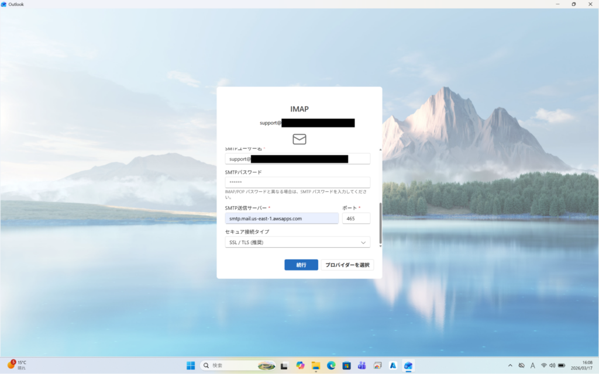The image size is (599, 374).
Task: Click the envelope mail icon in dialog
Action: coord(299,139)
